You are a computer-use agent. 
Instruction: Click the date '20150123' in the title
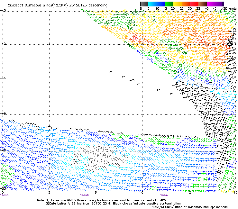(78, 5)
